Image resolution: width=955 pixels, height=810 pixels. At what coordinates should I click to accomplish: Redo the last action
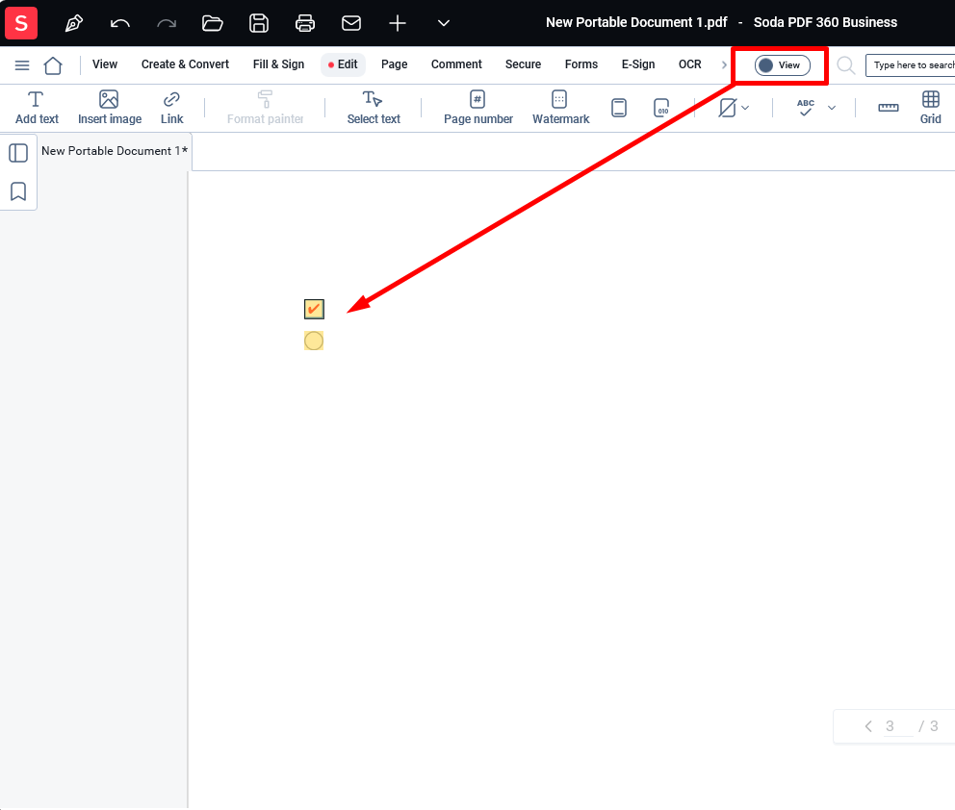(x=167, y=23)
